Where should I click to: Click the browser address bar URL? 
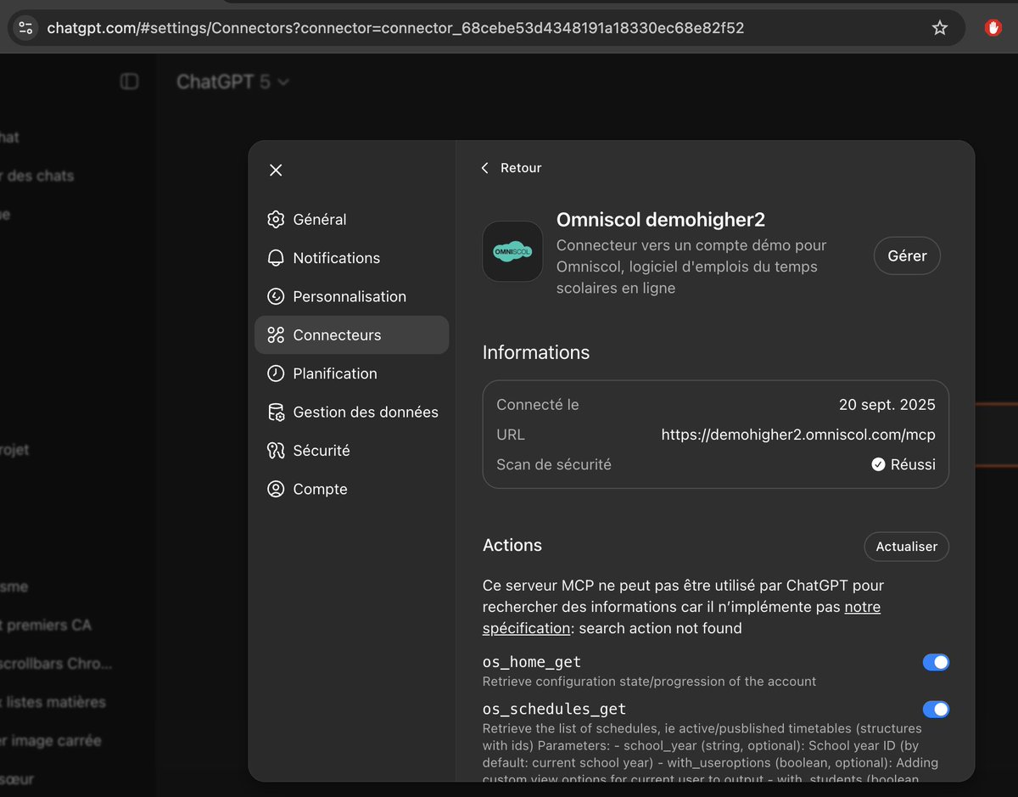click(395, 28)
